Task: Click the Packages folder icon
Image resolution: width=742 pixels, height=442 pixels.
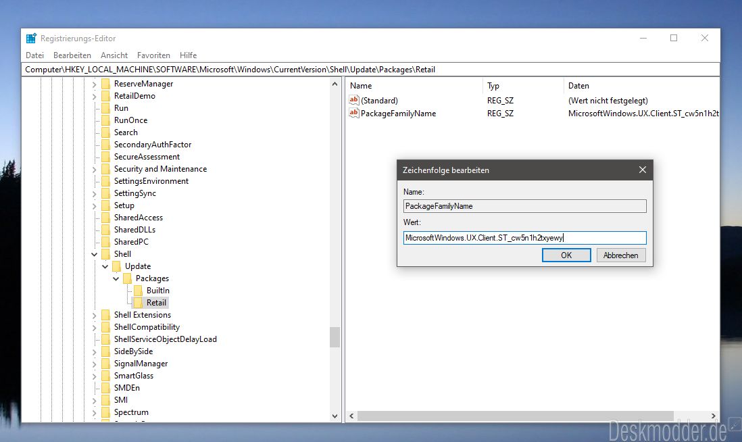Action: (127, 278)
